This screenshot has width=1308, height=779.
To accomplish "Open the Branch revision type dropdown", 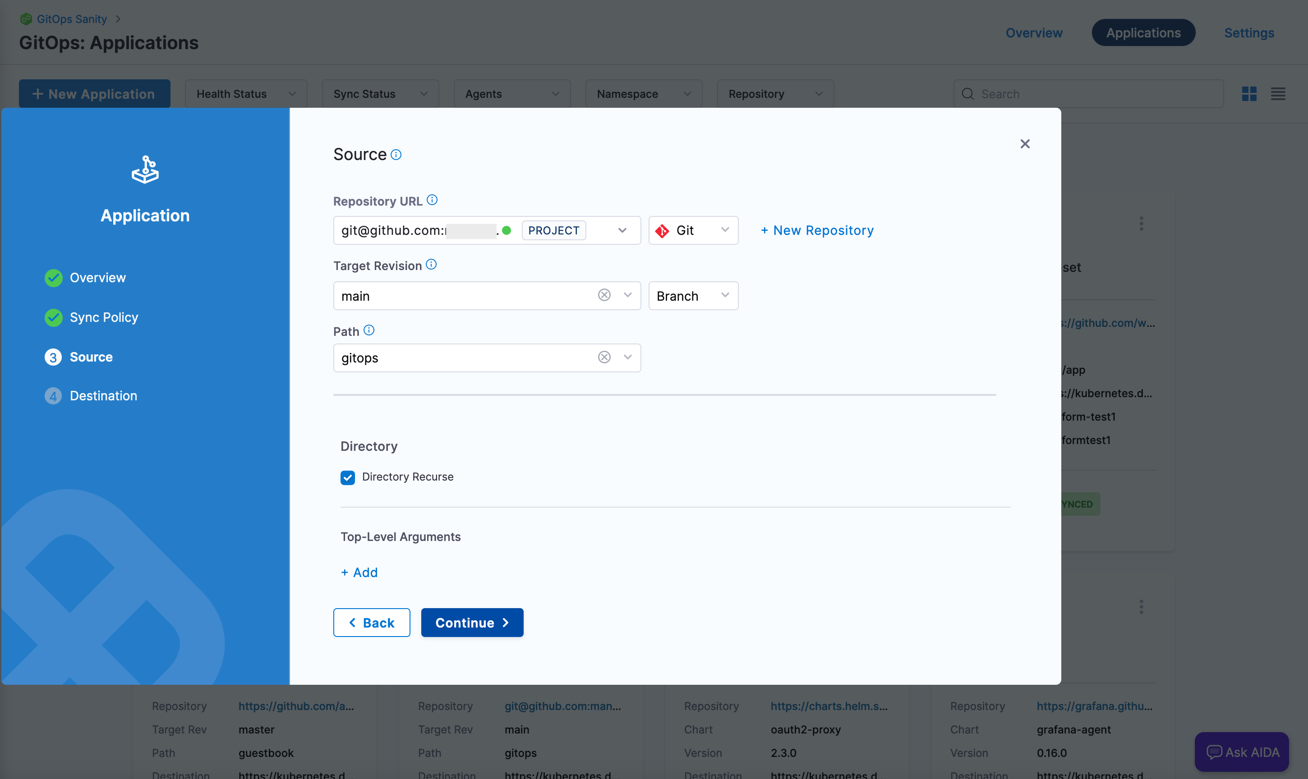I will 693,296.
